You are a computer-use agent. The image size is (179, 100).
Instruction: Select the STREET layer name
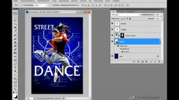[124, 30]
